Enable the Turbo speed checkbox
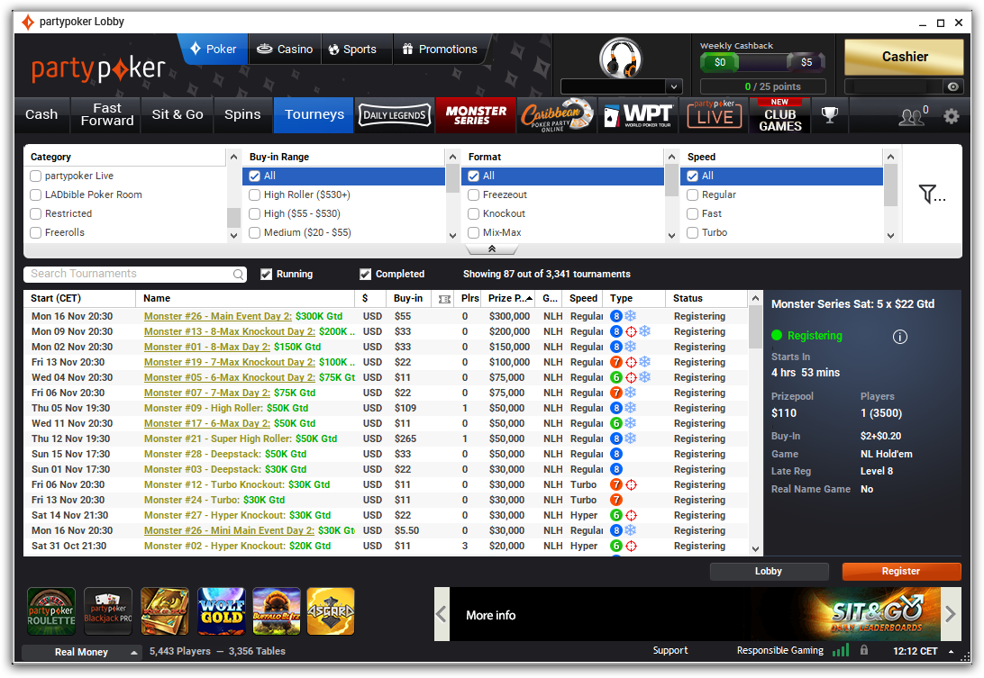Viewport: 984px width, 678px height. click(x=693, y=232)
